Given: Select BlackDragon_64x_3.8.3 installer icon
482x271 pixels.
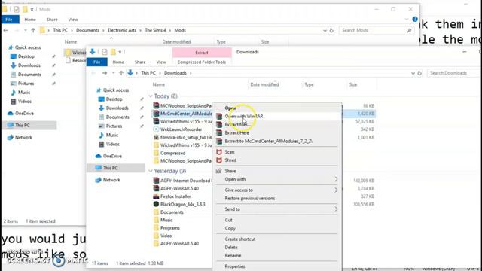Looking at the screenshot, I should point(156,204).
